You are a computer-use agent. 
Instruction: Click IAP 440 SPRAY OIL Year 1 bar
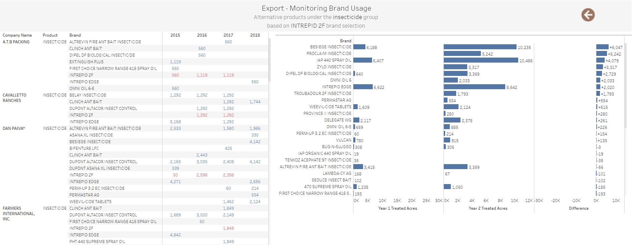tap(362, 60)
